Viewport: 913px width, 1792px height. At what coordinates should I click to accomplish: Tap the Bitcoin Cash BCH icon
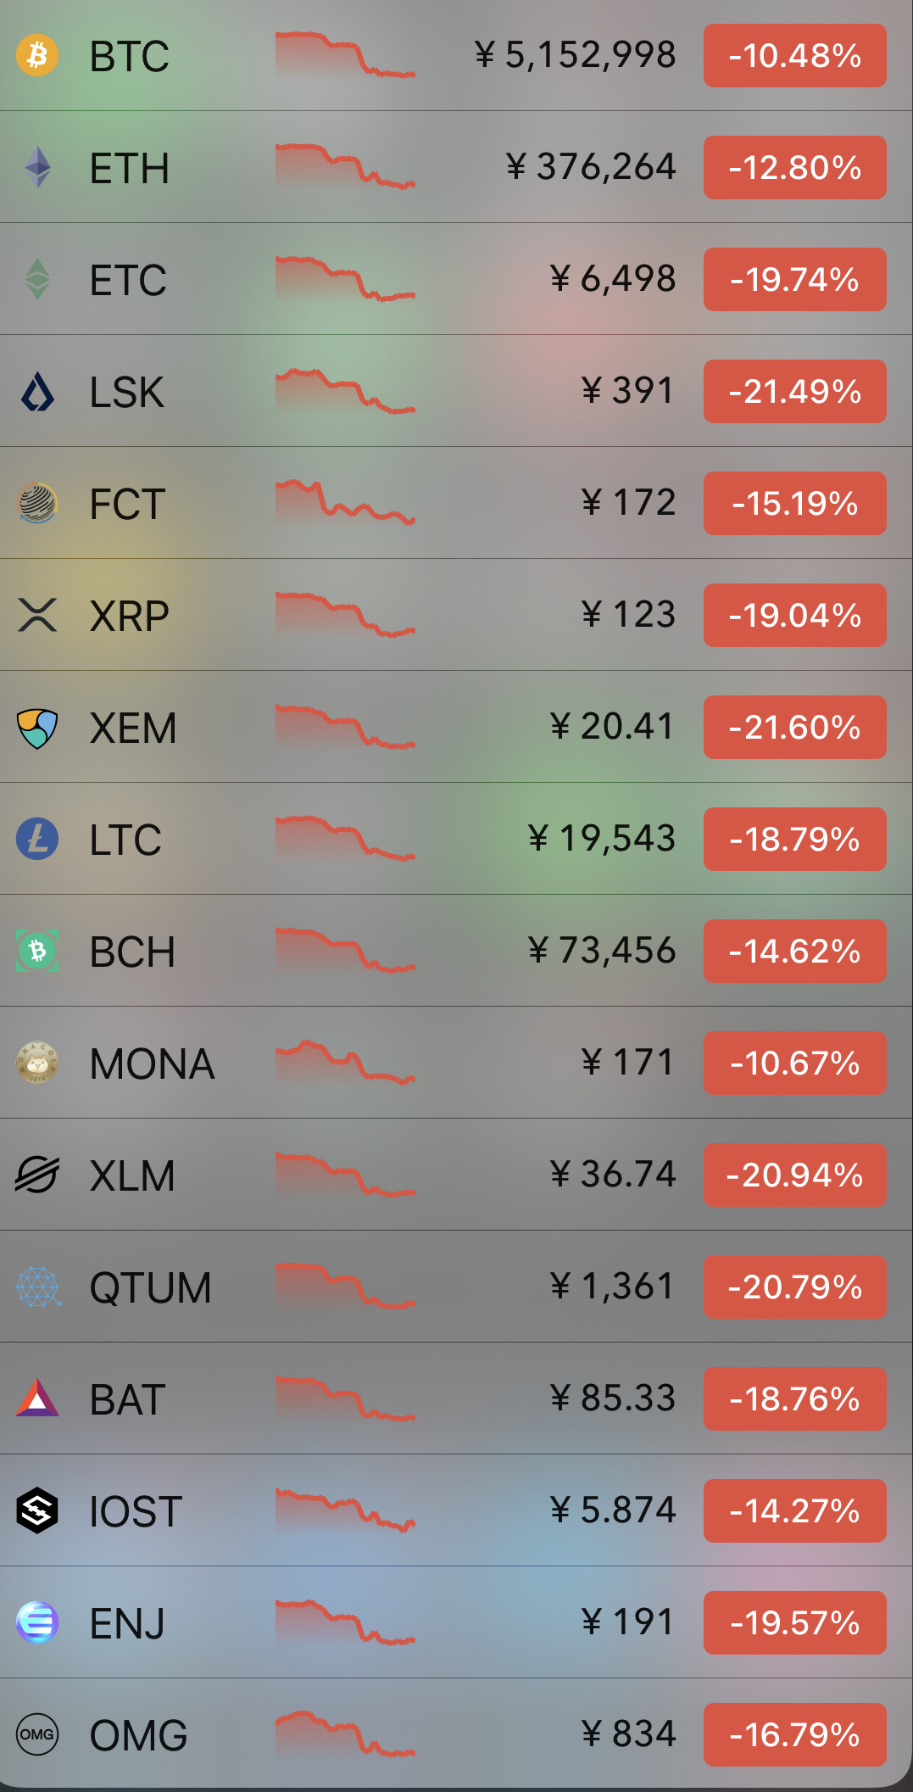click(37, 952)
